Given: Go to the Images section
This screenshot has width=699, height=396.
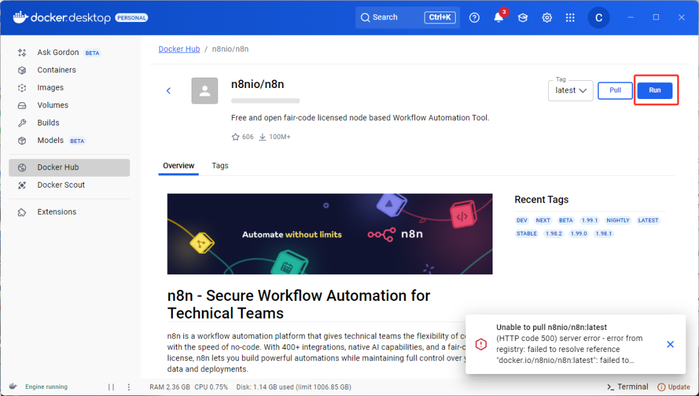Looking at the screenshot, I should tap(69, 88).
